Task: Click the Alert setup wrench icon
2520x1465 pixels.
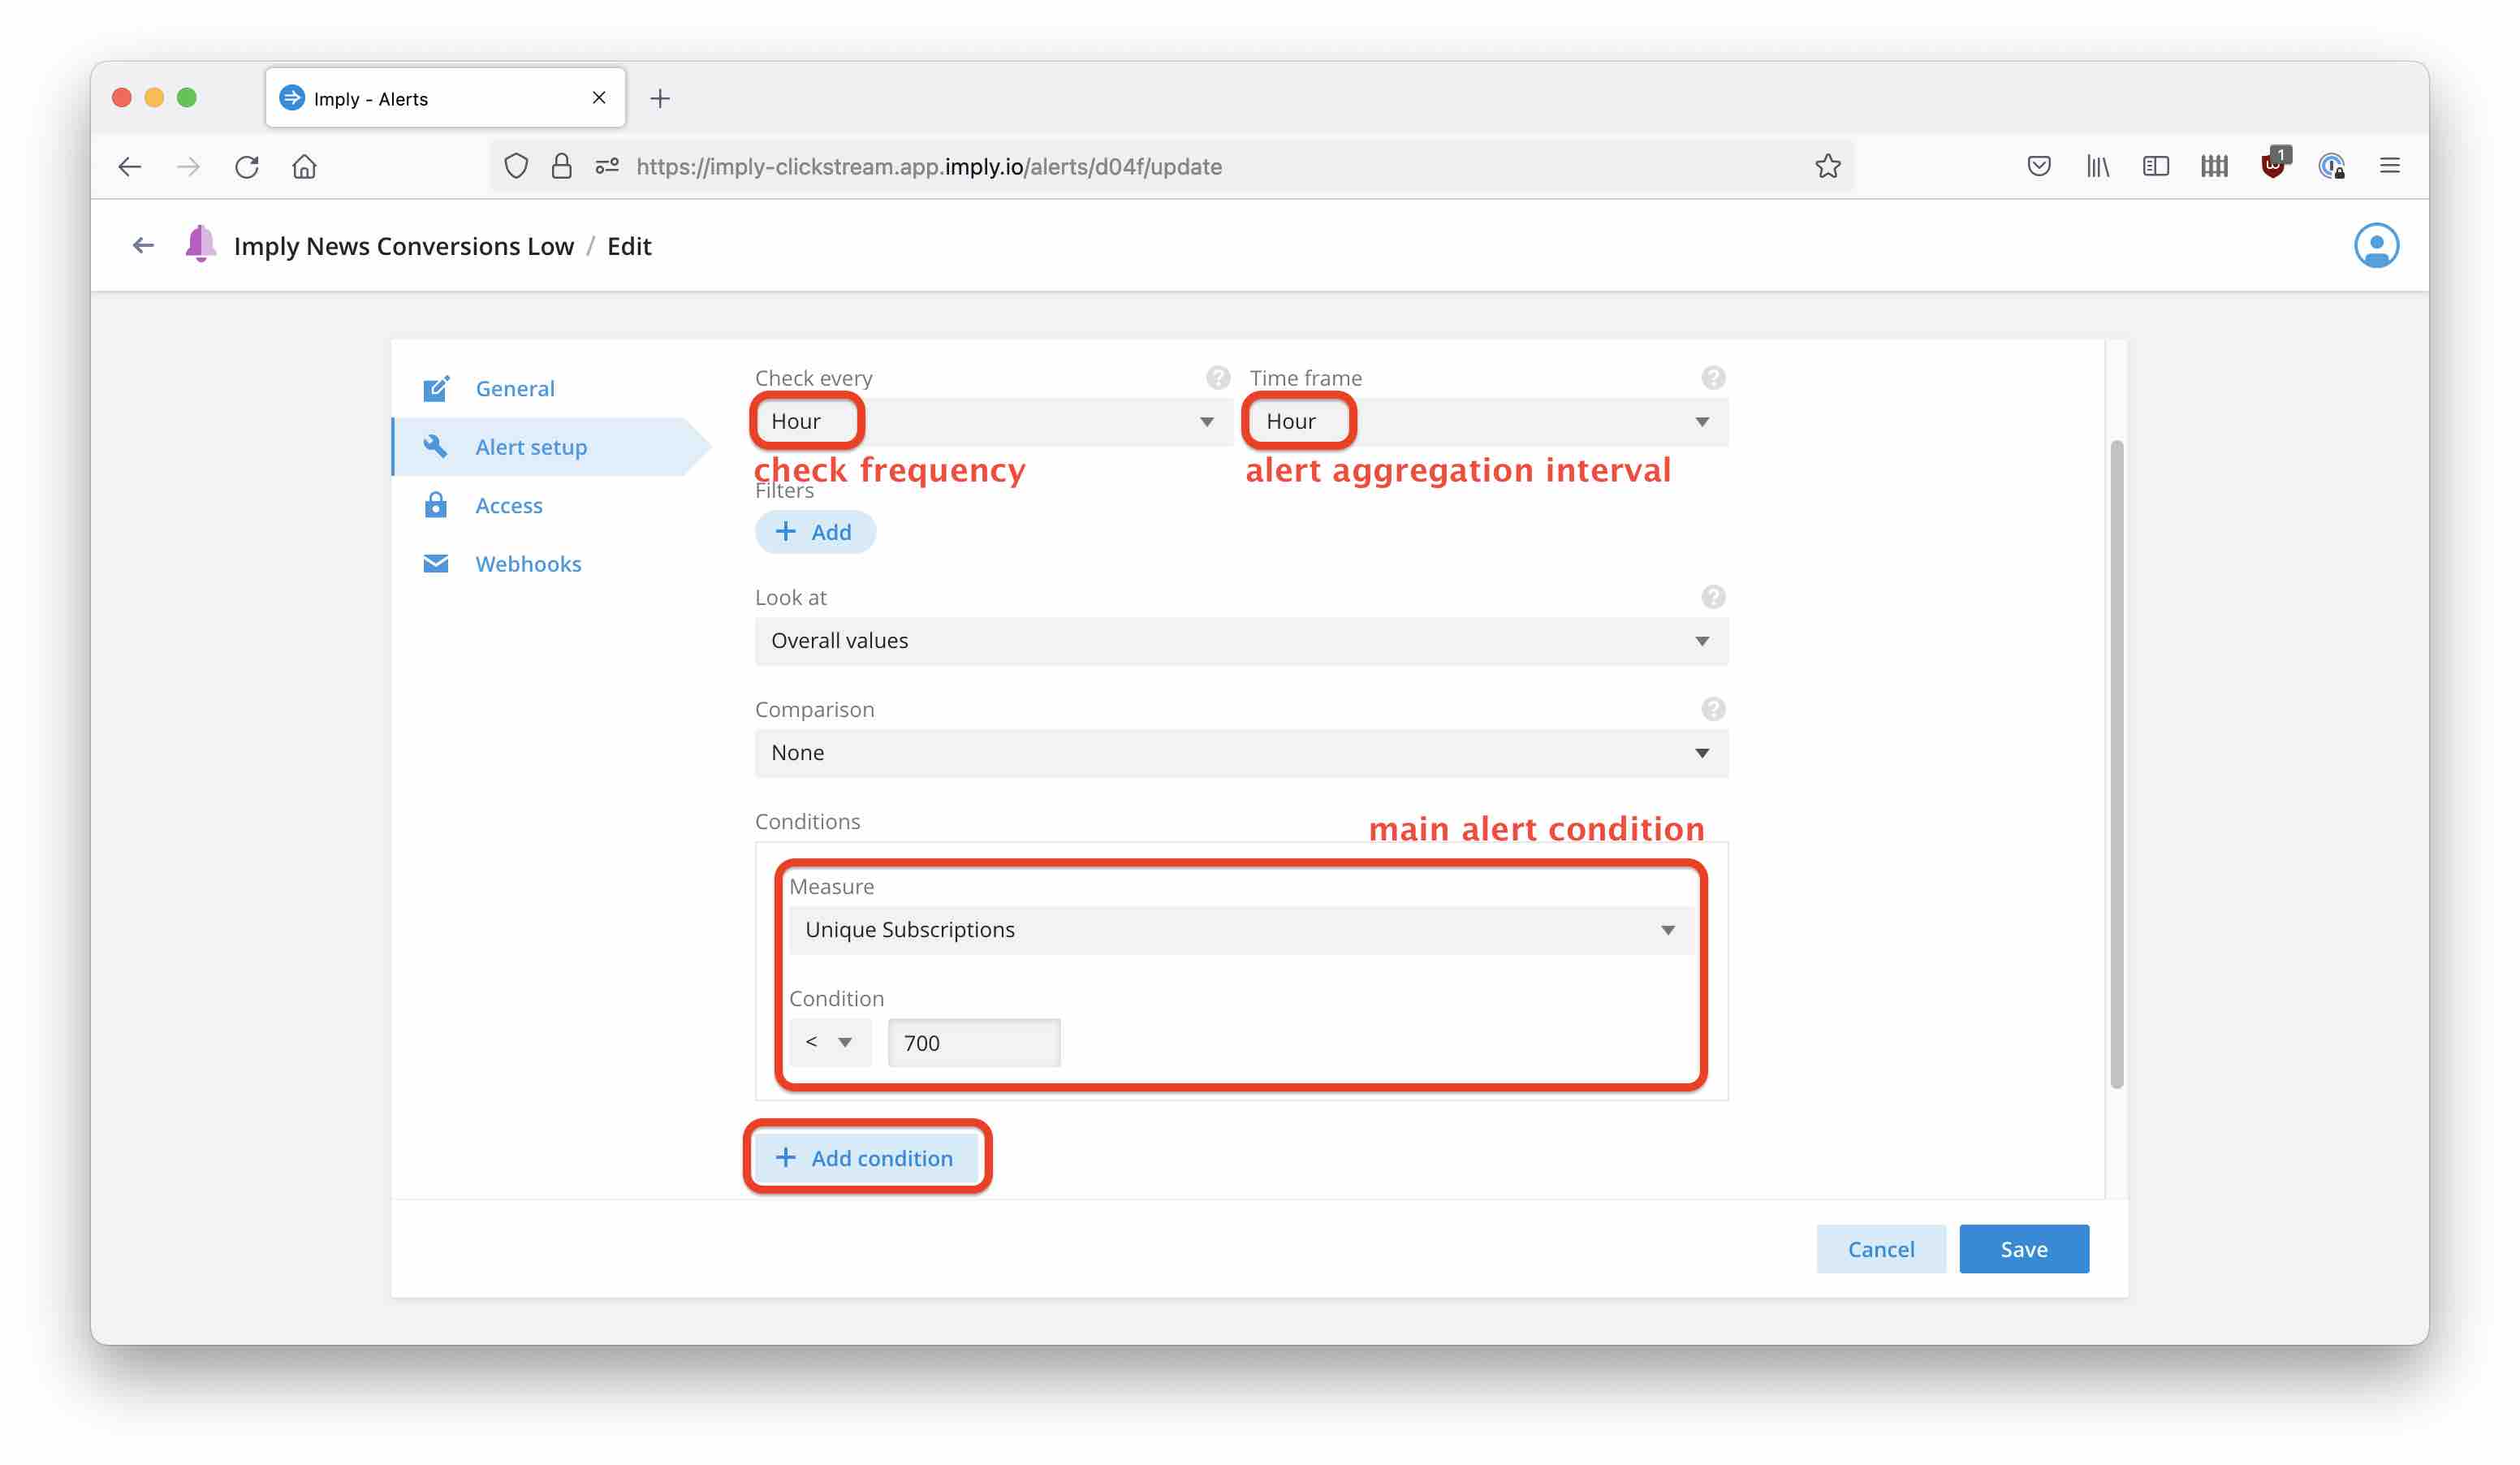Action: (x=436, y=445)
